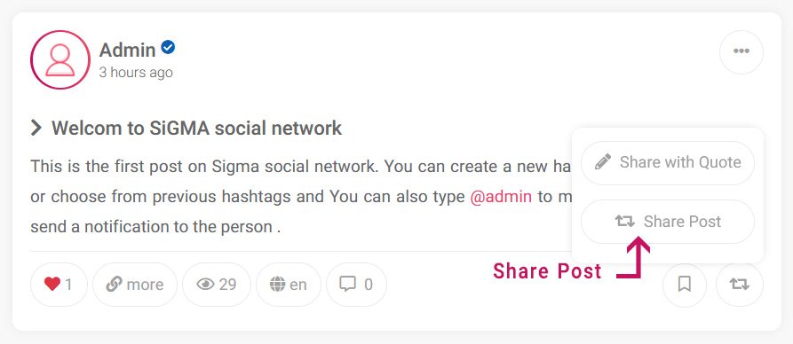The image size is (793, 344).
Task: Select Share Post from popup menu
Action: click(668, 222)
